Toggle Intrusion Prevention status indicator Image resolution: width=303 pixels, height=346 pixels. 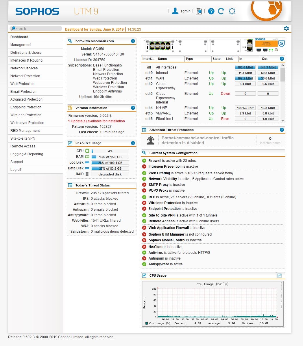coord(144,166)
